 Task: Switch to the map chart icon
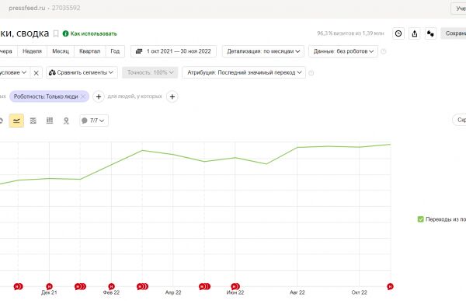(x=66, y=121)
